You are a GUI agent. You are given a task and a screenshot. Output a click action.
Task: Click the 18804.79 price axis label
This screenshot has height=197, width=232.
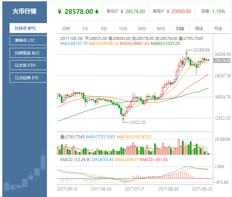[222, 97]
